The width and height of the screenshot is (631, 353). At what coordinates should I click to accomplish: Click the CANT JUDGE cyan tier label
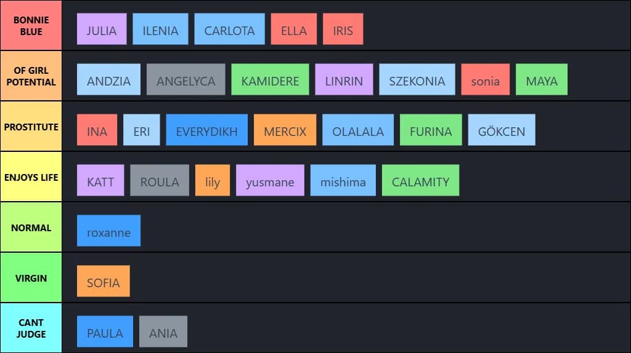pos(31,328)
